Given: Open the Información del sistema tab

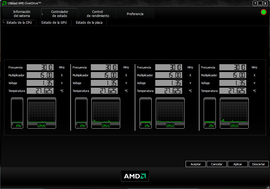Looking at the screenshot, I should [22, 14].
